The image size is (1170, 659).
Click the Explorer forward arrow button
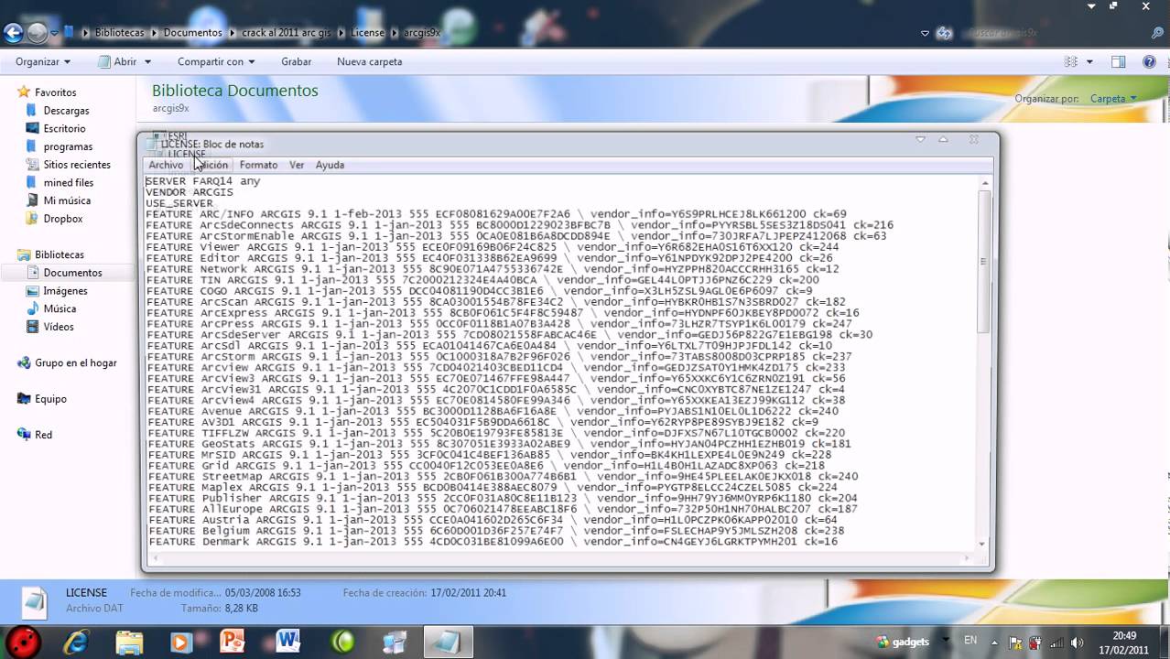[x=37, y=33]
